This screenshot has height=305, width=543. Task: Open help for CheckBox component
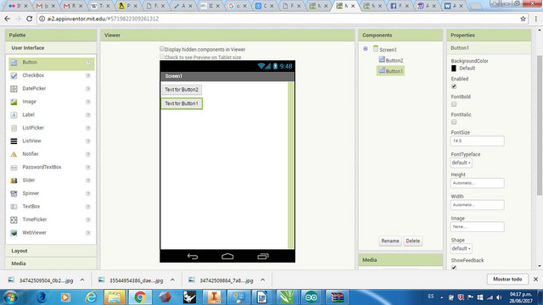(x=88, y=75)
